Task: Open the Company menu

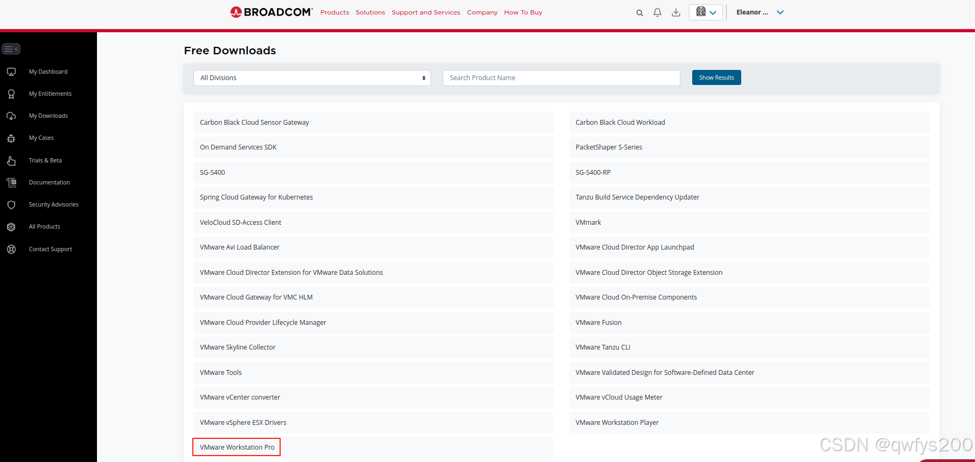Action: coord(482,12)
